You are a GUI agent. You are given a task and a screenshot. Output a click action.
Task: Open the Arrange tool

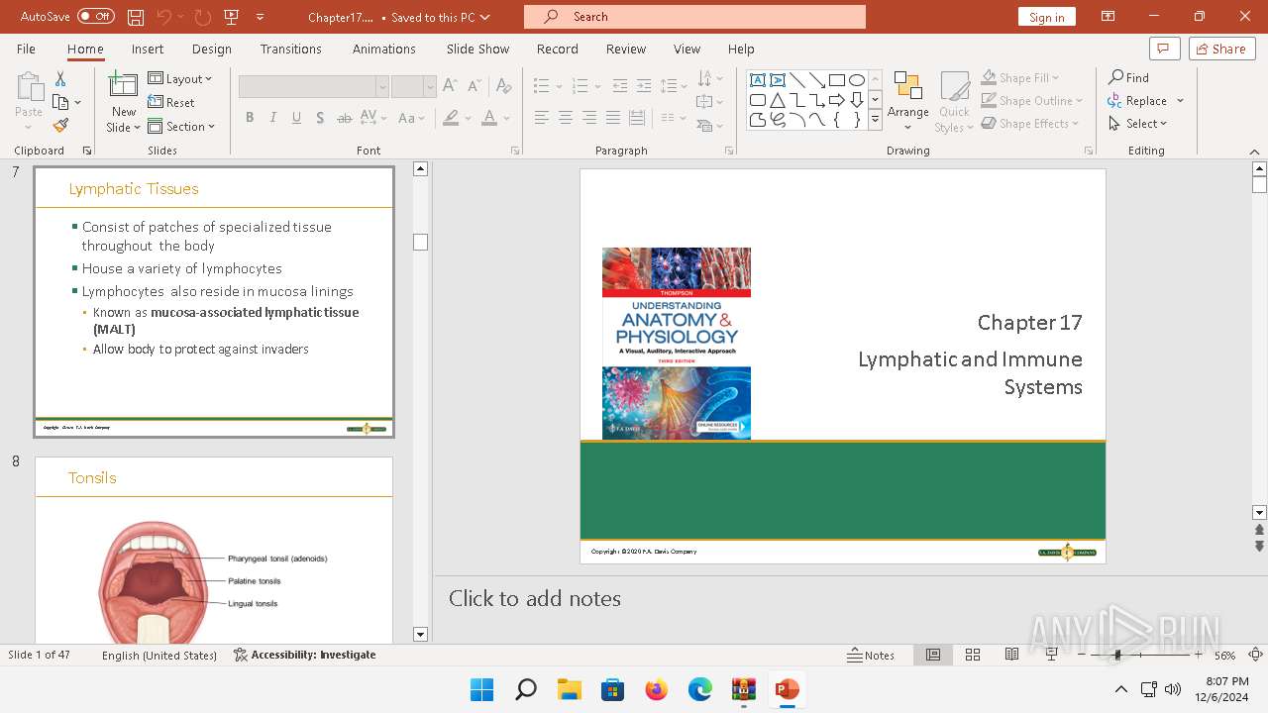coord(908,102)
